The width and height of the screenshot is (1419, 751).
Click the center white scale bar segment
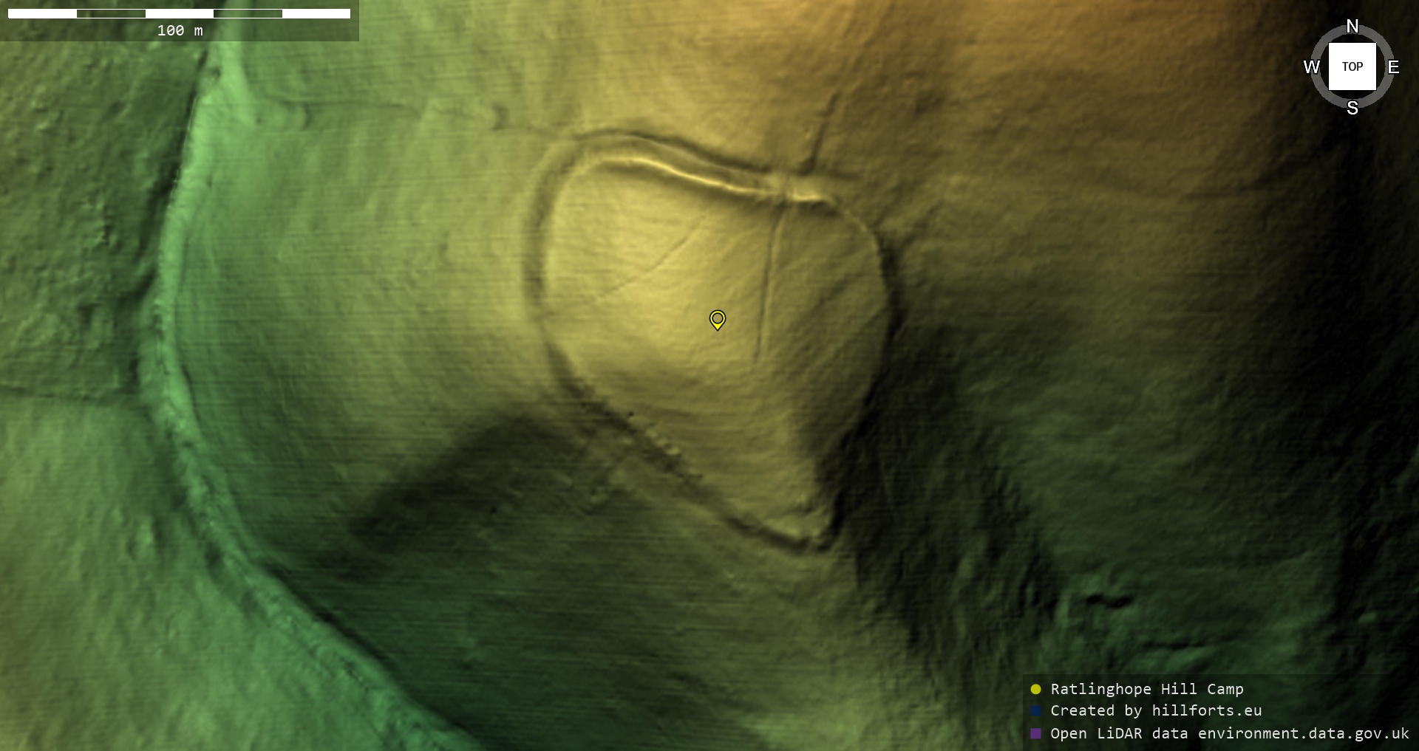click(180, 13)
